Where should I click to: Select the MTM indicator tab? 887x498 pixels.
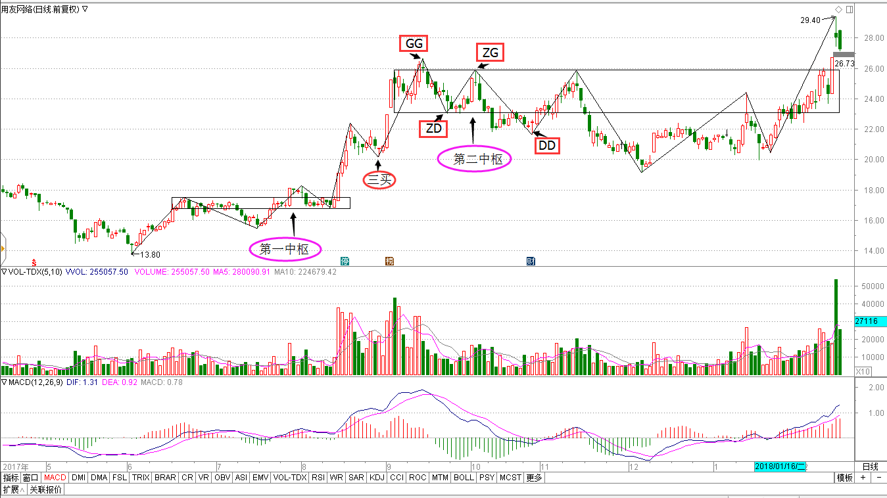(440, 478)
